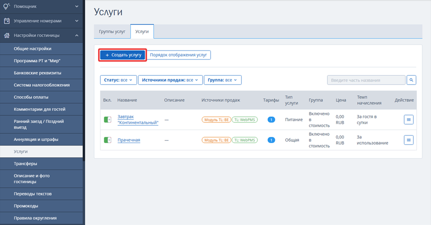Click Порядок отображения услуг button
The image size is (431, 225).
pos(179,55)
